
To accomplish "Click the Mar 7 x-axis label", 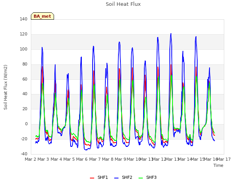I will click(x=95, y=159).
